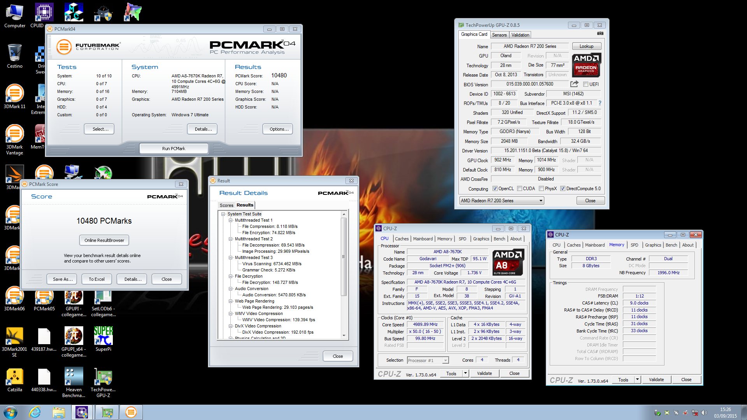Toggle the CUDA checkbox
The image size is (747, 420).
[519, 189]
